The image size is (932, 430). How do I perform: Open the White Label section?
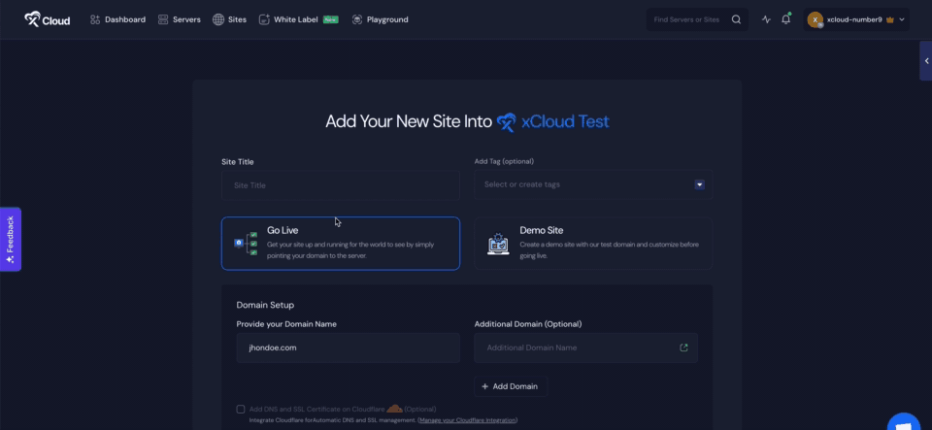click(x=298, y=19)
